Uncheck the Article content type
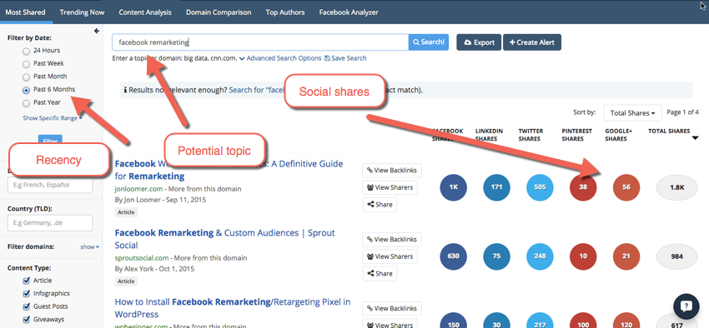The image size is (709, 328). coord(26,281)
